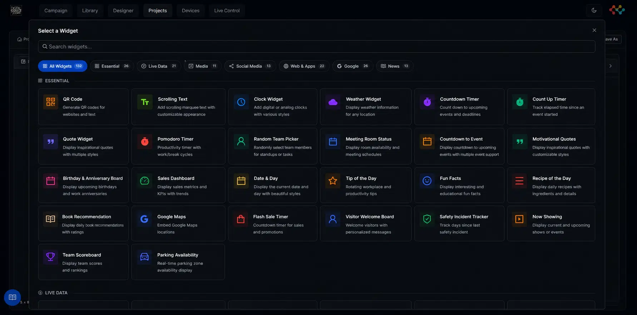Open the Devices menu
Image resolution: width=637 pixels, height=315 pixels.
(191, 11)
